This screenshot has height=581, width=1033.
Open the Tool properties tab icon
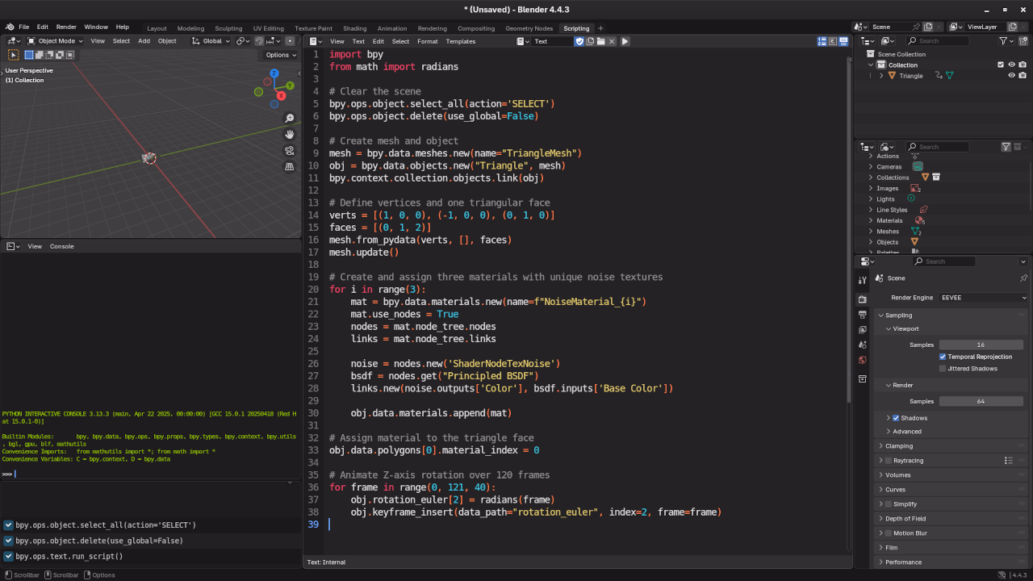863,280
